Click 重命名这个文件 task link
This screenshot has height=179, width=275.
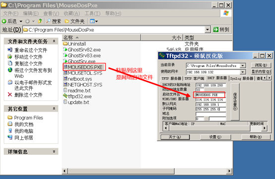31,50
